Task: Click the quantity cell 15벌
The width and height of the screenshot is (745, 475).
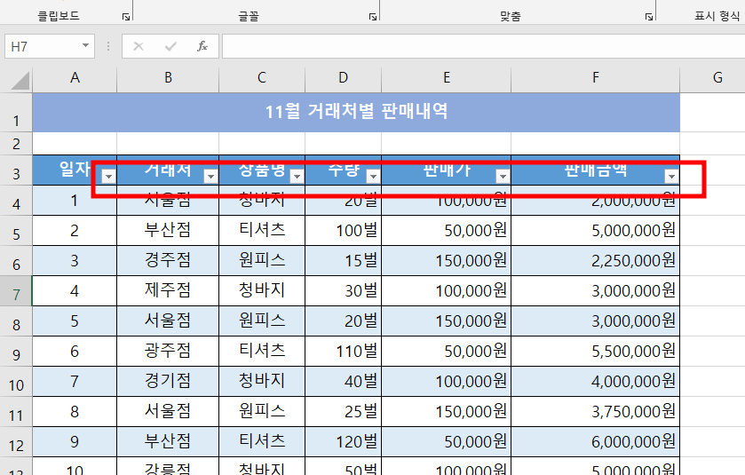Action: (x=343, y=260)
